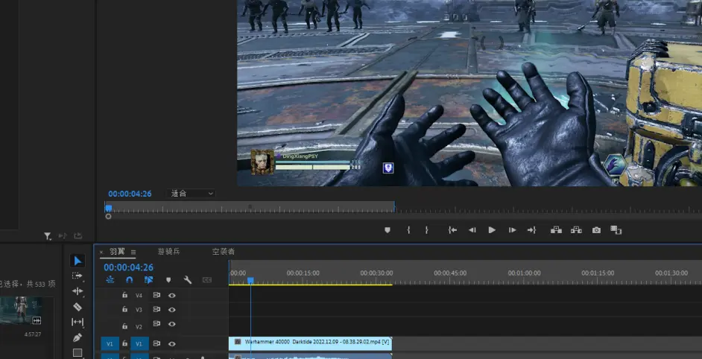Hide track V4 output eye

point(172,296)
